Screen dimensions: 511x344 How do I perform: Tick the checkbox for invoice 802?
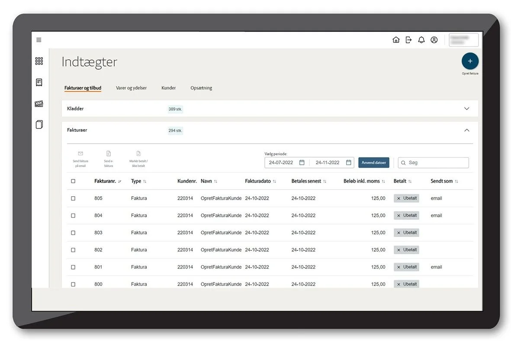pos(73,250)
